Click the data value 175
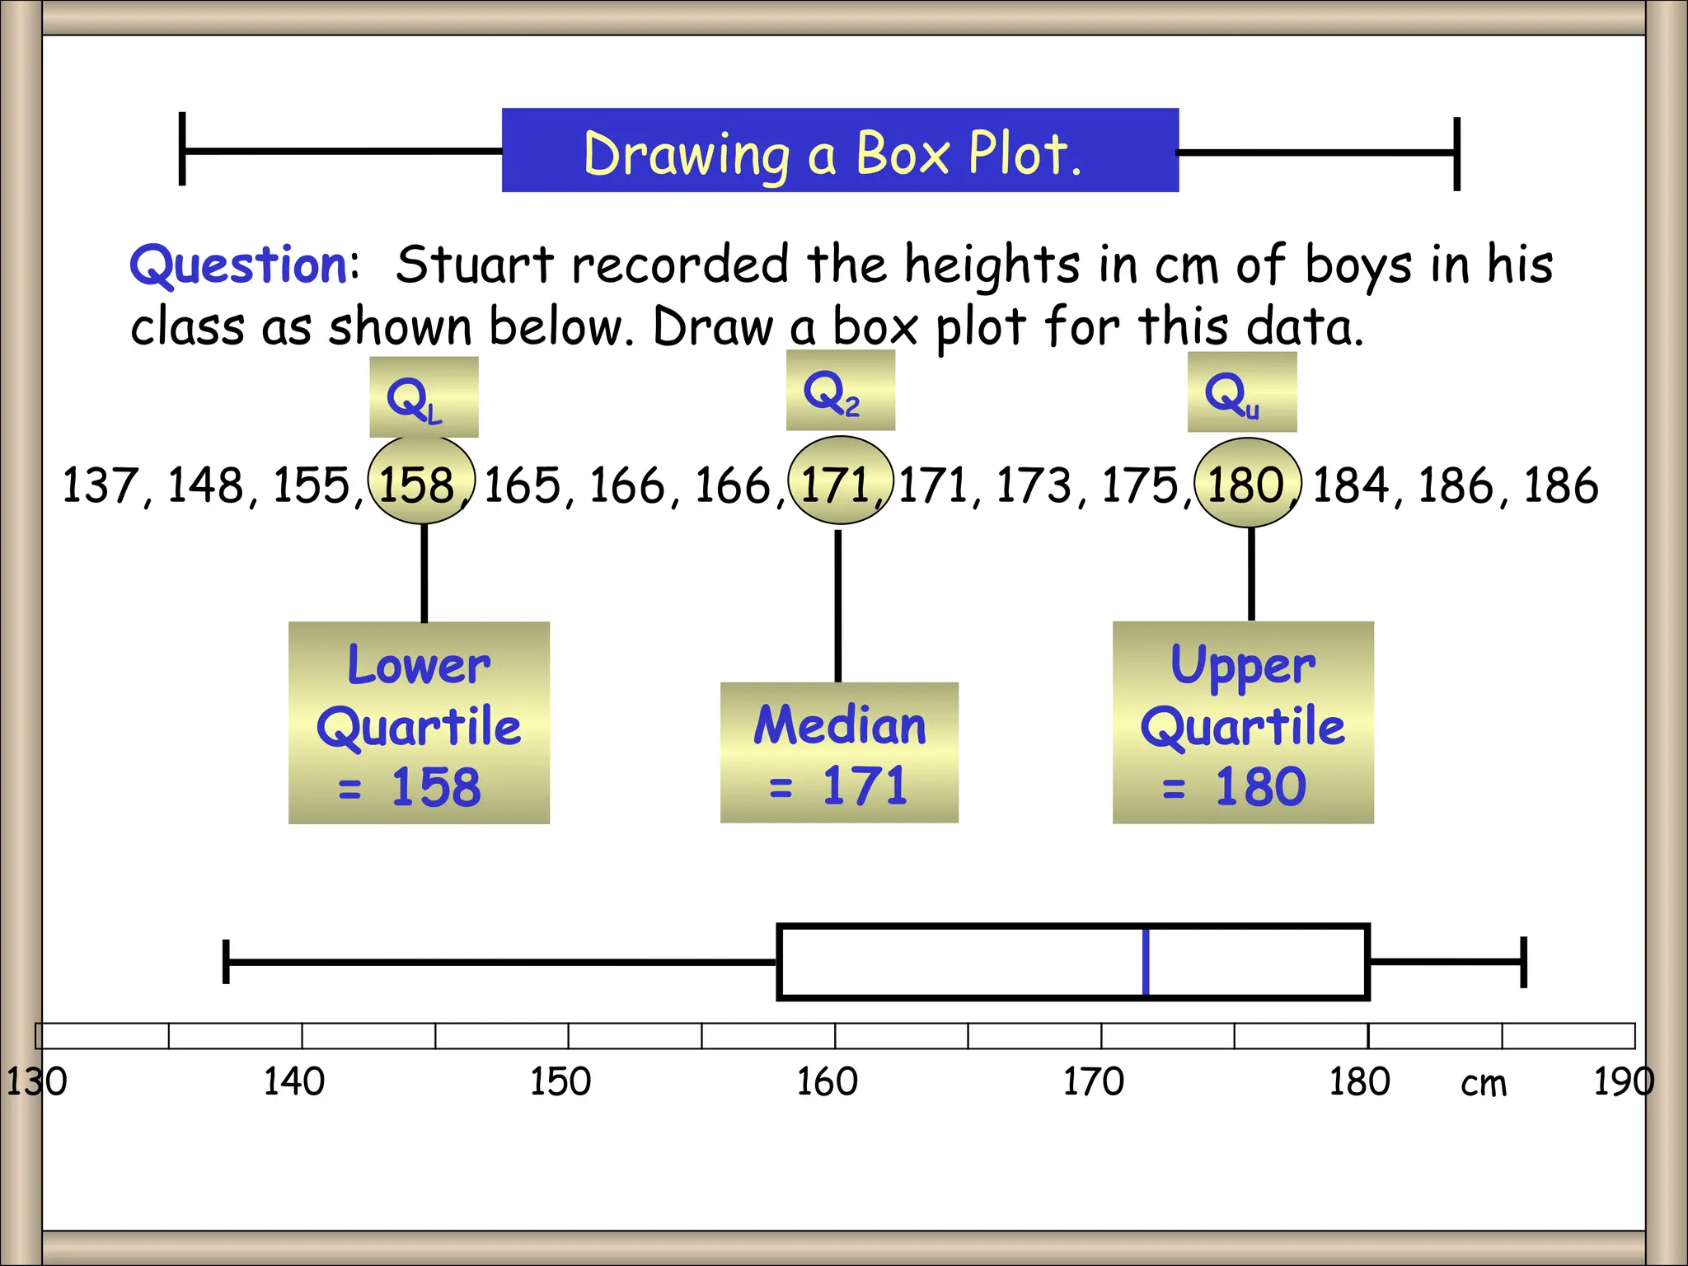Viewport: 1688px width, 1266px height. [1140, 485]
